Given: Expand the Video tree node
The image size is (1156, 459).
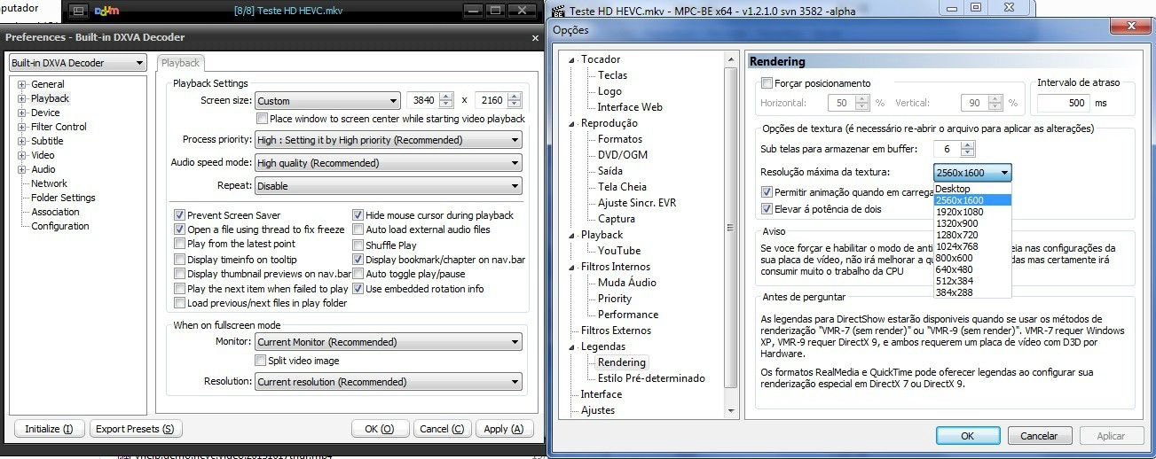Looking at the screenshot, I should click(x=21, y=155).
